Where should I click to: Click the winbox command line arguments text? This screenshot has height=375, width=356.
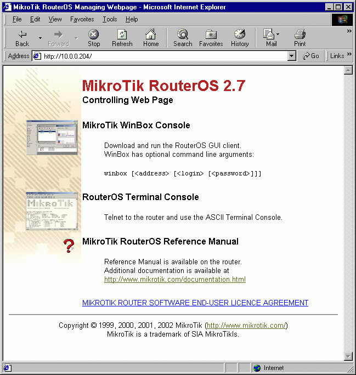click(x=183, y=173)
